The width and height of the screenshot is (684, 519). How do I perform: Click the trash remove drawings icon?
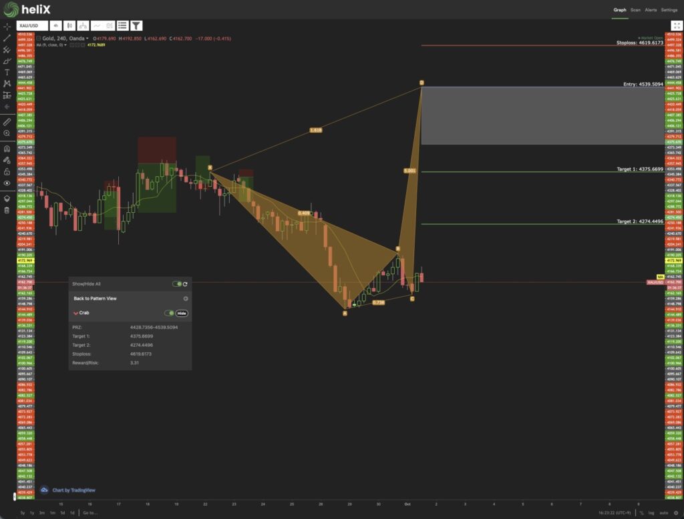tap(7, 211)
